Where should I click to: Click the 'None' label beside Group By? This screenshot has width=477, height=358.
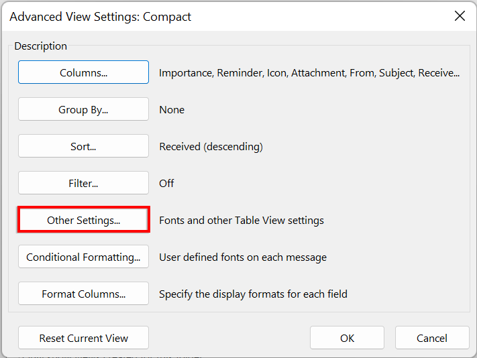(x=172, y=110)
